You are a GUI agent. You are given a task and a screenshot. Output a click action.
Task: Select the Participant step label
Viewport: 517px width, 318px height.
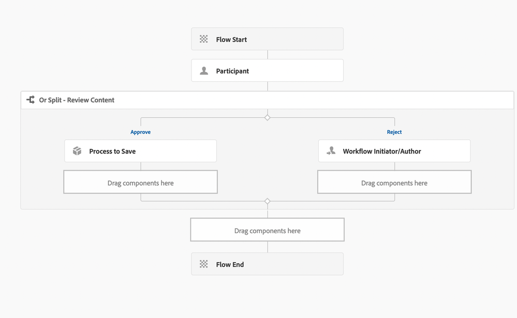click(232, 71)
